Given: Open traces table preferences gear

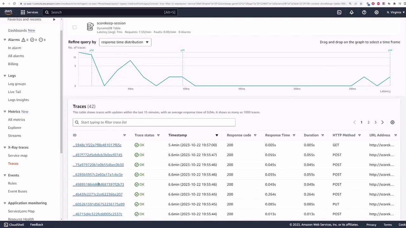Looking at the screenshot, I should pyautogui.click(x=392, y=122).
